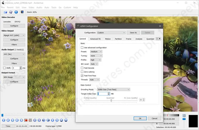
Task: Click the blue Information icon in toolbar
Action: [x=16, y=12]
